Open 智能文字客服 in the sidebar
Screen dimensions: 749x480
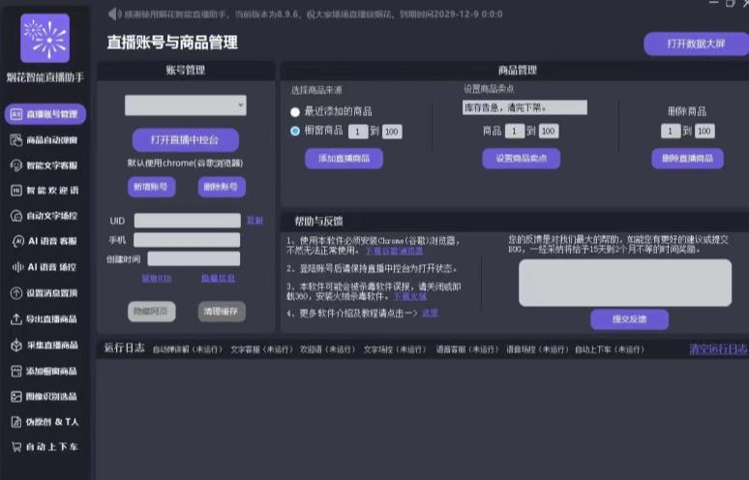coord(45,165)
